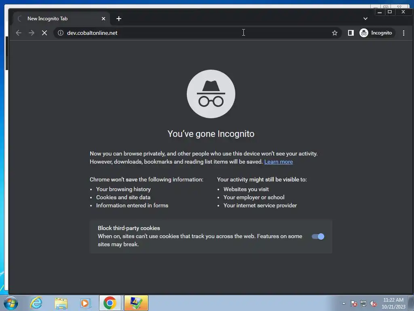414x311 pixels.
Task: Click the Chrome taskbar icon
Action: pos(110,303)
